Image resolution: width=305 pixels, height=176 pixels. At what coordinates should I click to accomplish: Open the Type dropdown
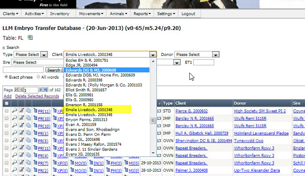coord(44,55)
